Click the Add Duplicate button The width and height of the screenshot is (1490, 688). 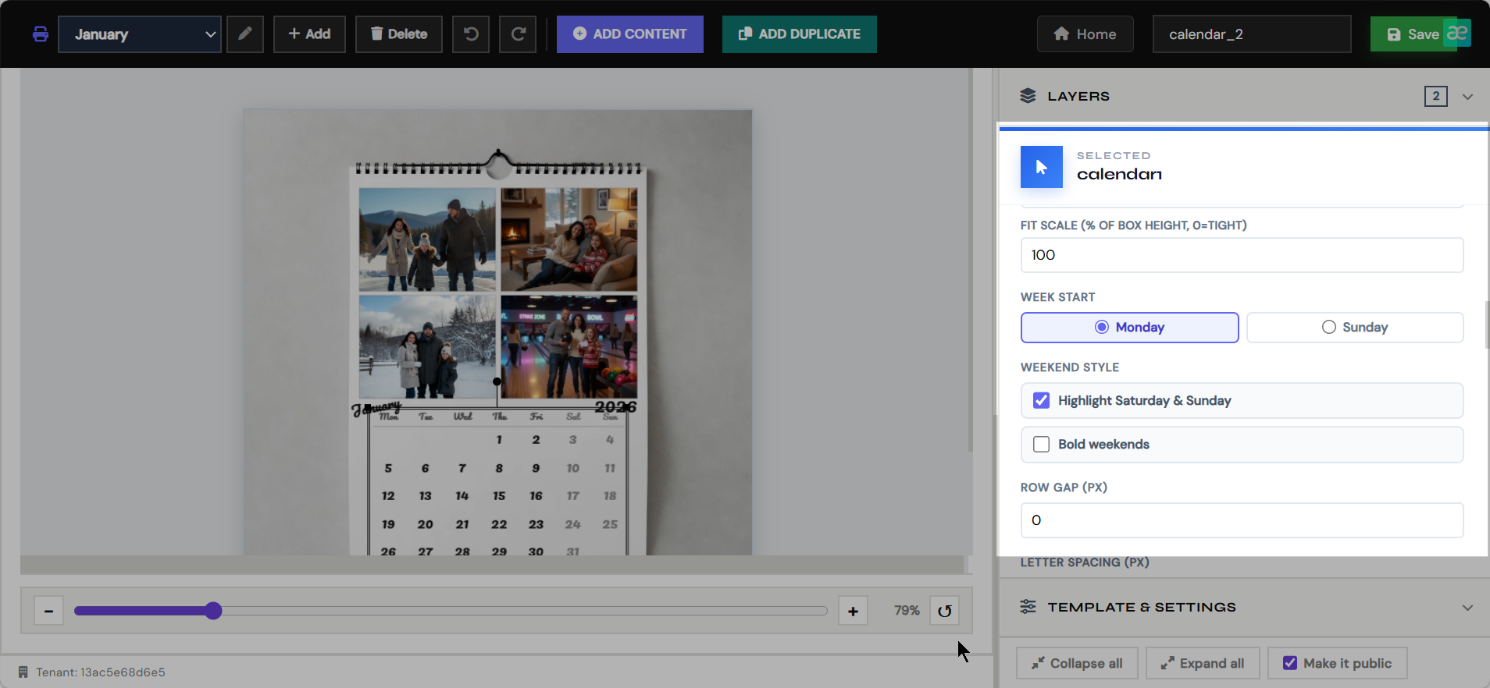coord(800,34)
